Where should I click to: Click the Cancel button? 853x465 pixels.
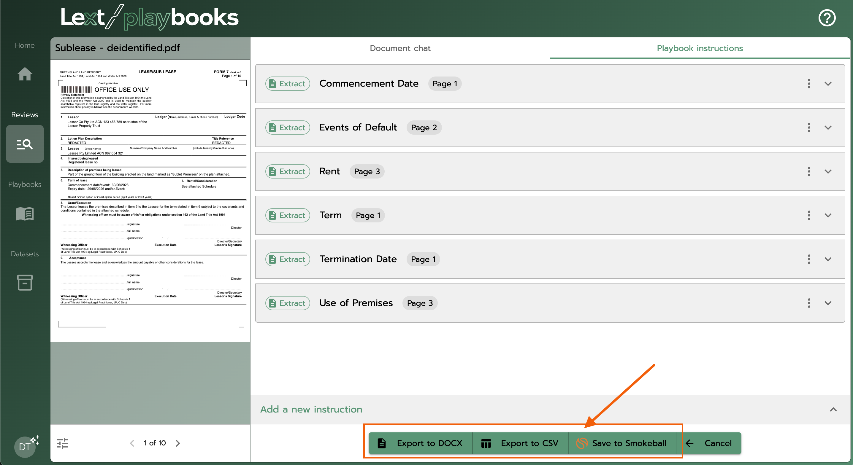pyautogui.click(x=709, y=443)
